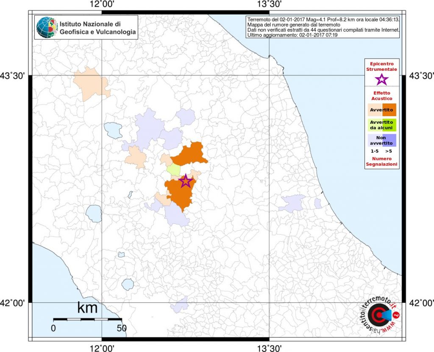Pick the dark orange Avvertito legend swatch
The height and width of the screenshot is (352, 434).
click(x=389, y=110)
